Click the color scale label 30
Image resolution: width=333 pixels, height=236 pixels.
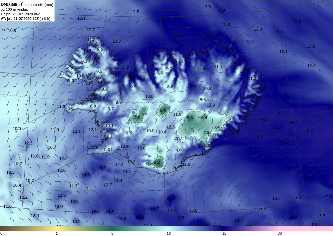pos(280,234)
